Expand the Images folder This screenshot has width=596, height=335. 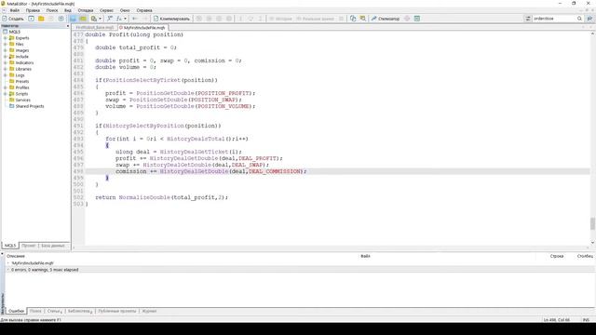[6, 50]
